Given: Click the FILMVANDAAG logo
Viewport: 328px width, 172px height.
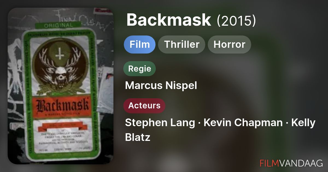Looking at the screenshot, I should (x=291, y=163).
